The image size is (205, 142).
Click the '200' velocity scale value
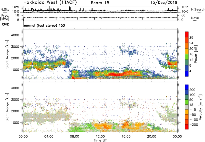192,90
